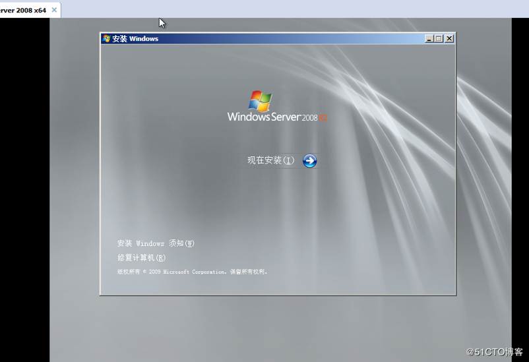
Task: Minimize the 安装 Windows window
Action: [x=429, y=39]
